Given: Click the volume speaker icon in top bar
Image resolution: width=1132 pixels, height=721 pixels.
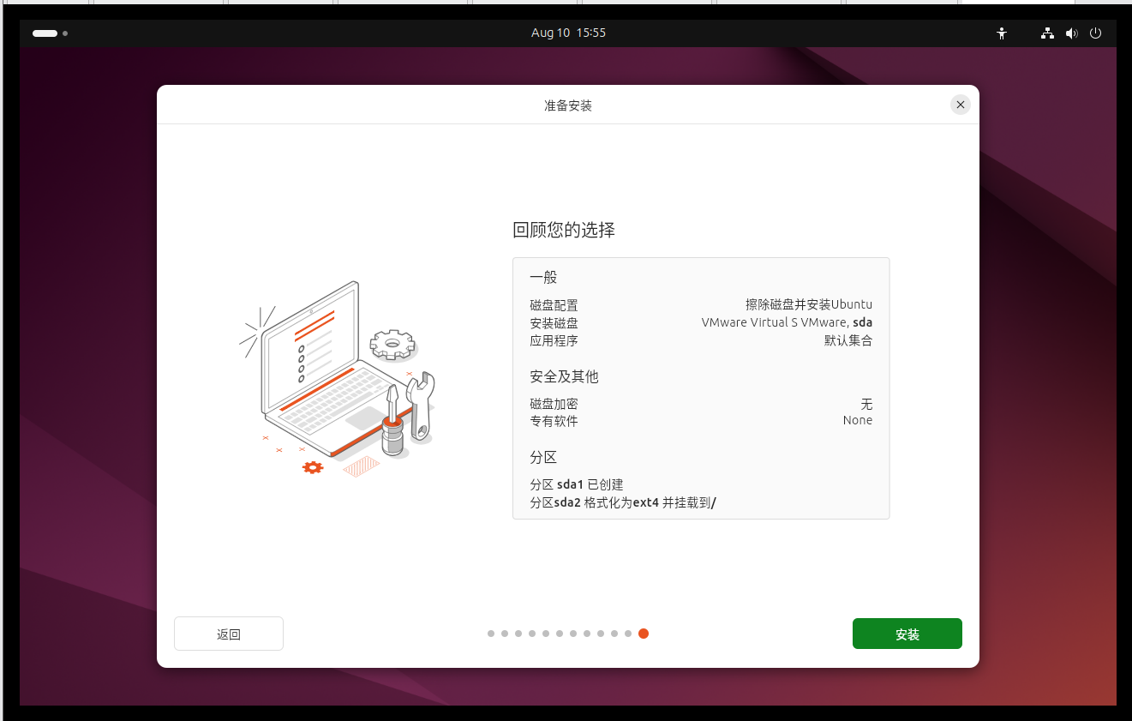Looking at the screenshot, I should tap(1071, 33).
